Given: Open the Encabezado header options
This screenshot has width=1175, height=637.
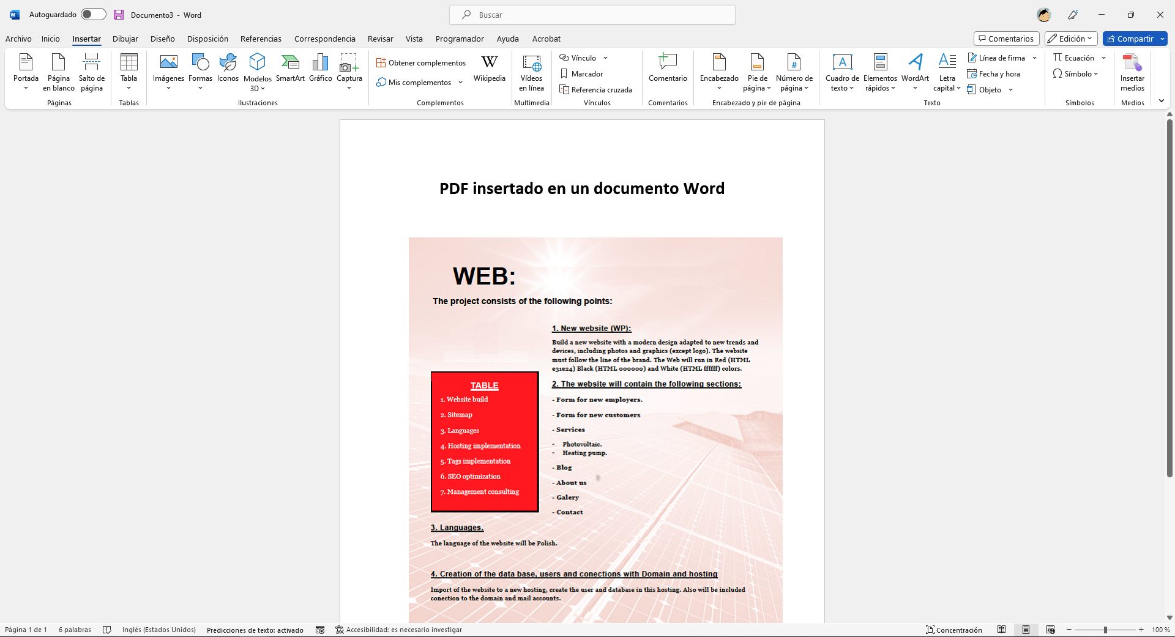Looking at the screenshot, I should coord(719,72).
